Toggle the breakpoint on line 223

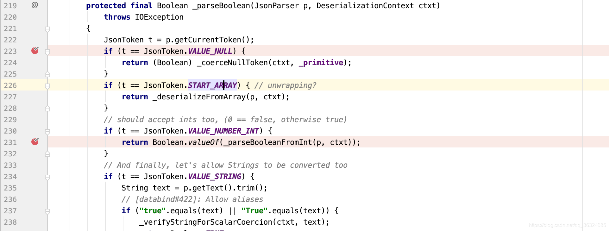click(35, 51)
